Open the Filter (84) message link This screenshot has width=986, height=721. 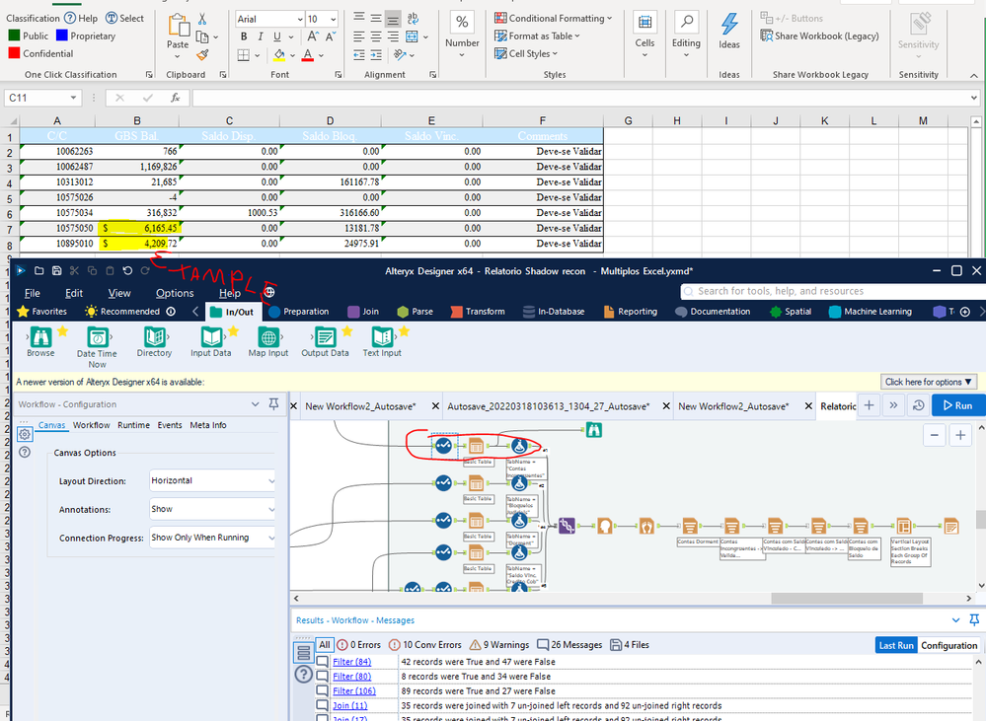tap(351, 662)
